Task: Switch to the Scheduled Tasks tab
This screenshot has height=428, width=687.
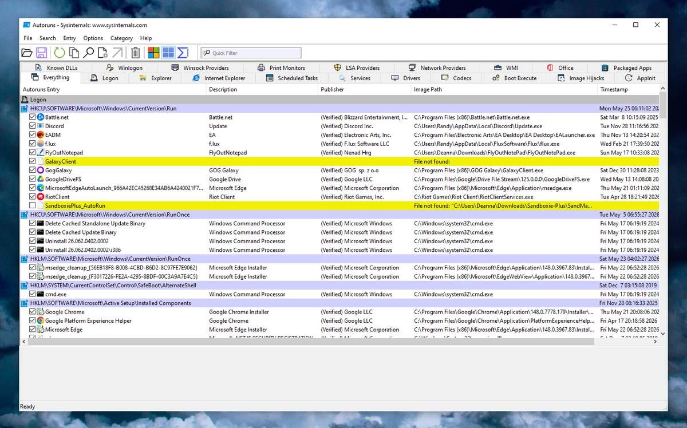Action: [292, 78]
